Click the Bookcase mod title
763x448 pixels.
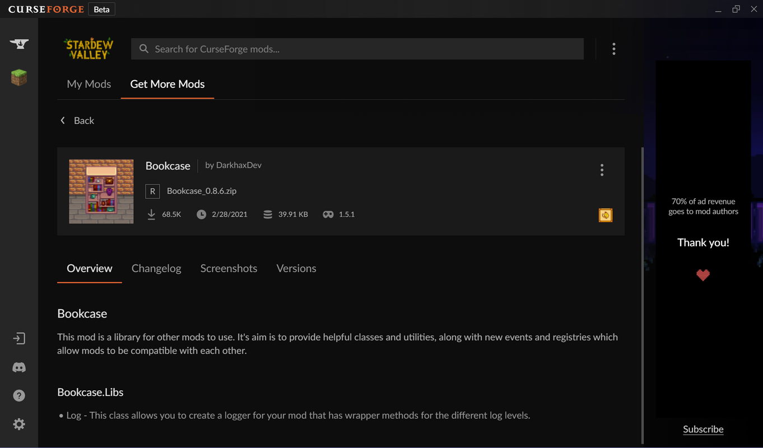click(168, 166)
